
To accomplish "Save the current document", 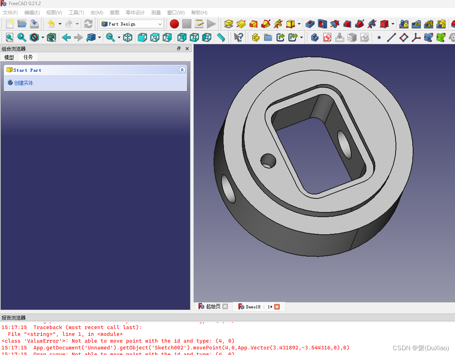I will (x=34, y=24).
